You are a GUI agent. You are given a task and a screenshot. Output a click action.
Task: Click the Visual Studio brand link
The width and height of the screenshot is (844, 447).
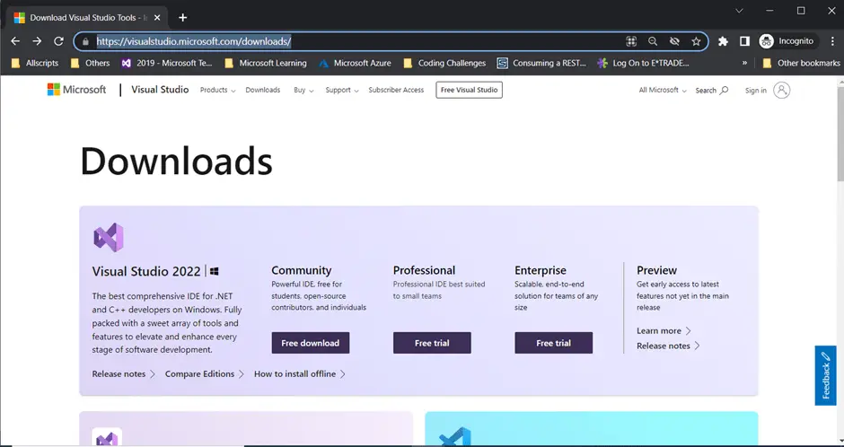[160, 90]
